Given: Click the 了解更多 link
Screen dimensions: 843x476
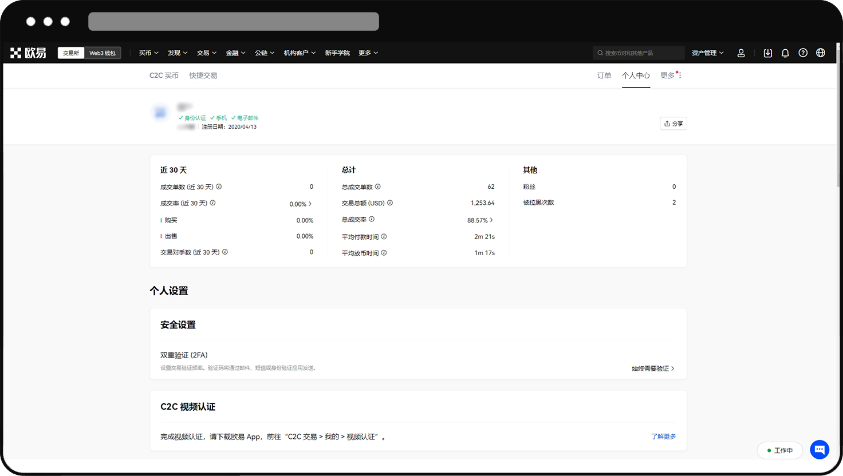Looking at the screenshot, I should click(x=664, y=436).
